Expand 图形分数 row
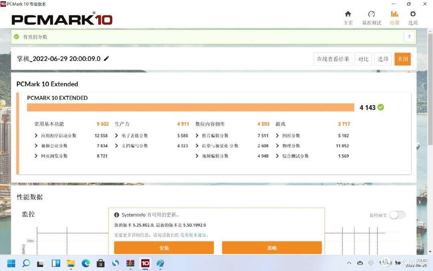This screenshot has width=433, height=271. (x=277, y=136)
